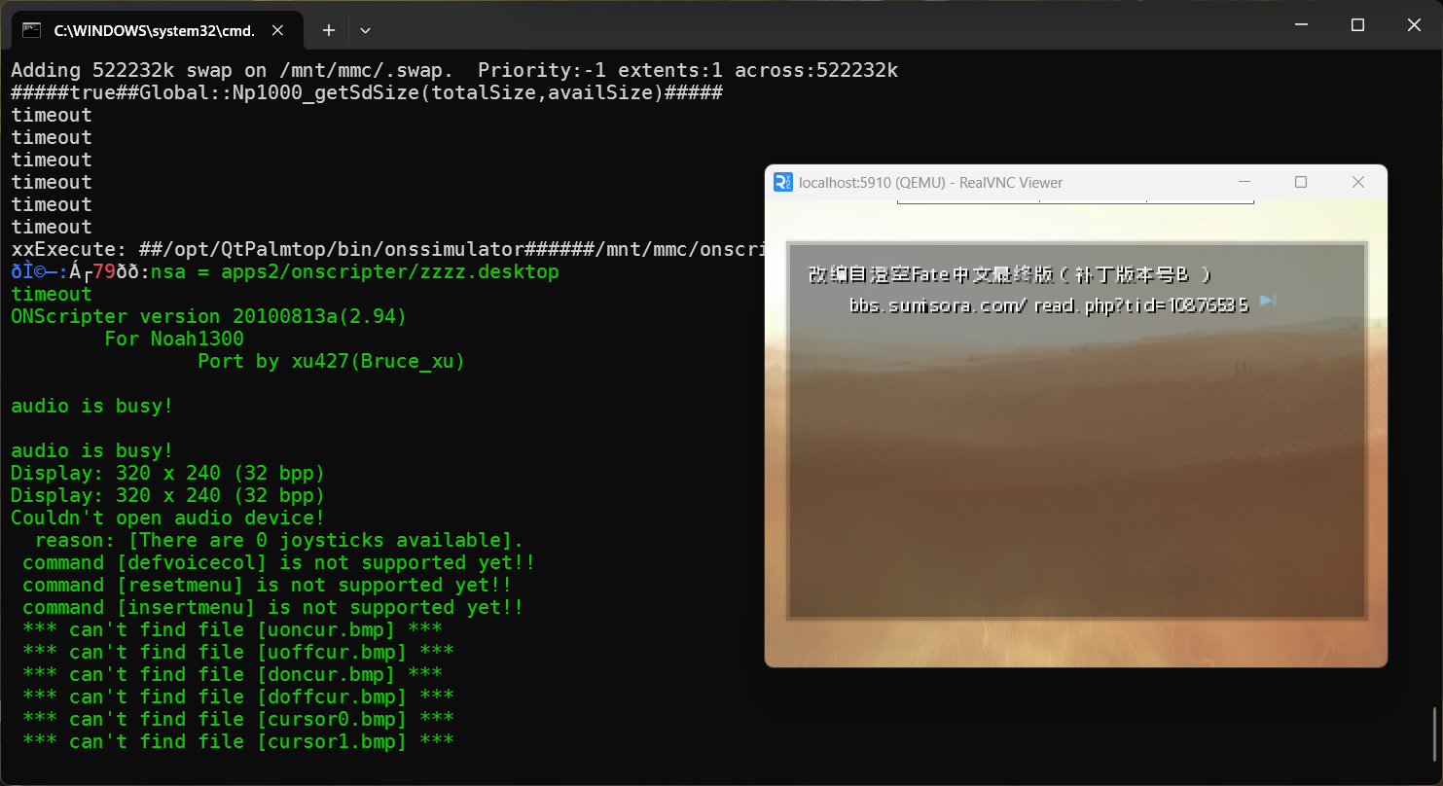Click the 'There are 0 joysticks available' line
1443x786 pixels.
click(279, 540)
